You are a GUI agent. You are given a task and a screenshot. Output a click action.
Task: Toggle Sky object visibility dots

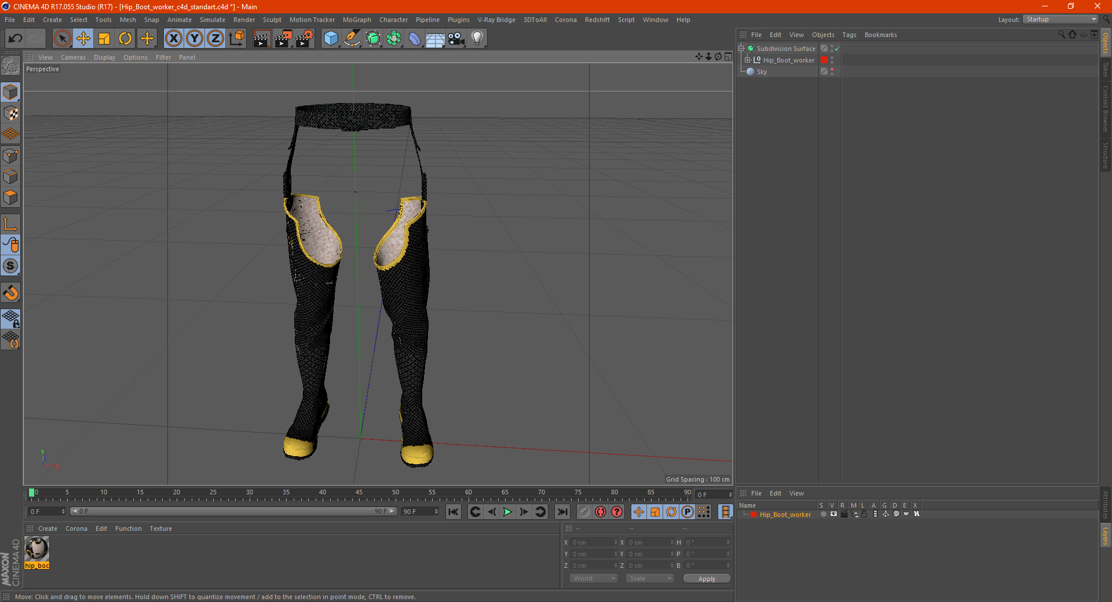click(x=832, y=72)
